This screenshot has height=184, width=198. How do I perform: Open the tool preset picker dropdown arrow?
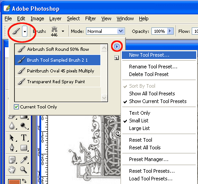tap(25, 31)
